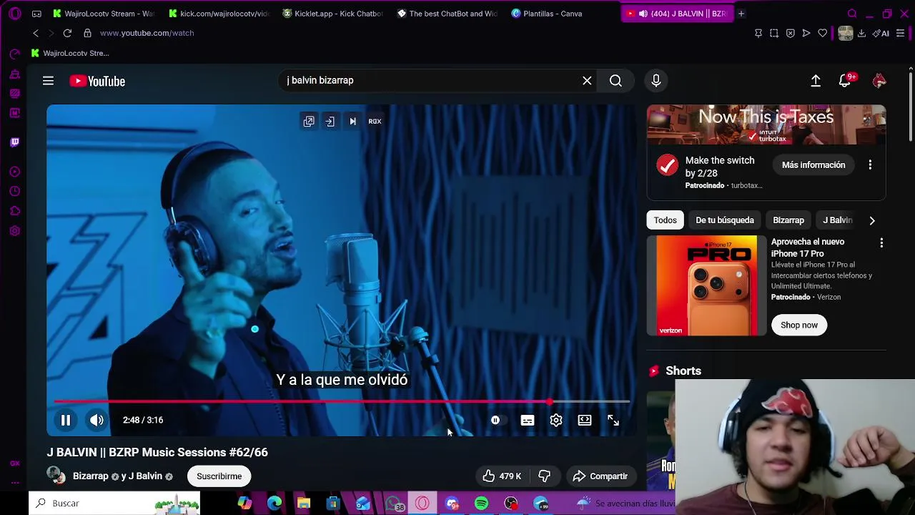The height and width of the screenshot is (515, 915).
Task: Click Shop now on Verizon ad
Action: coord(798,325)
